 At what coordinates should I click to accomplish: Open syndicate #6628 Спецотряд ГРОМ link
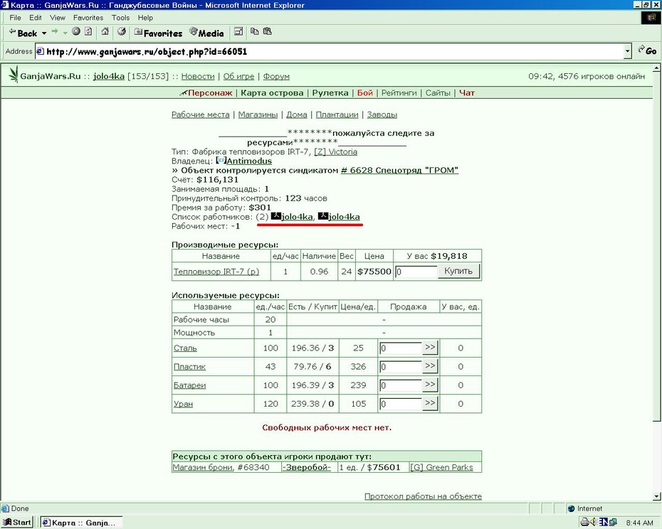click(399, 170)
